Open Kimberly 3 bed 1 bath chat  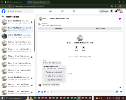tap(17, 71)
